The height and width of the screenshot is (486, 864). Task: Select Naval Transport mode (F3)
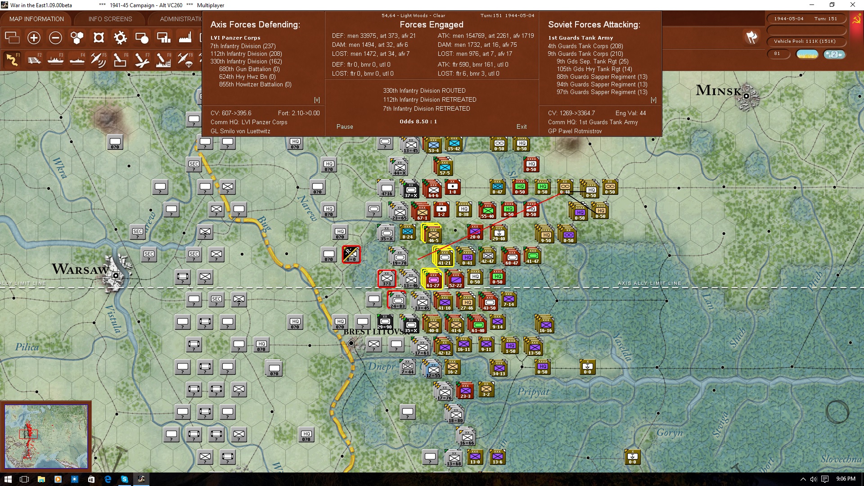point(55,59)
